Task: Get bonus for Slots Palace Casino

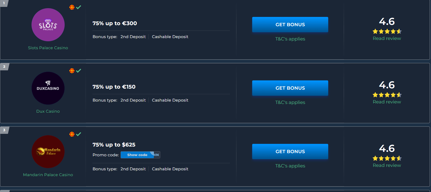Action: 290,25
